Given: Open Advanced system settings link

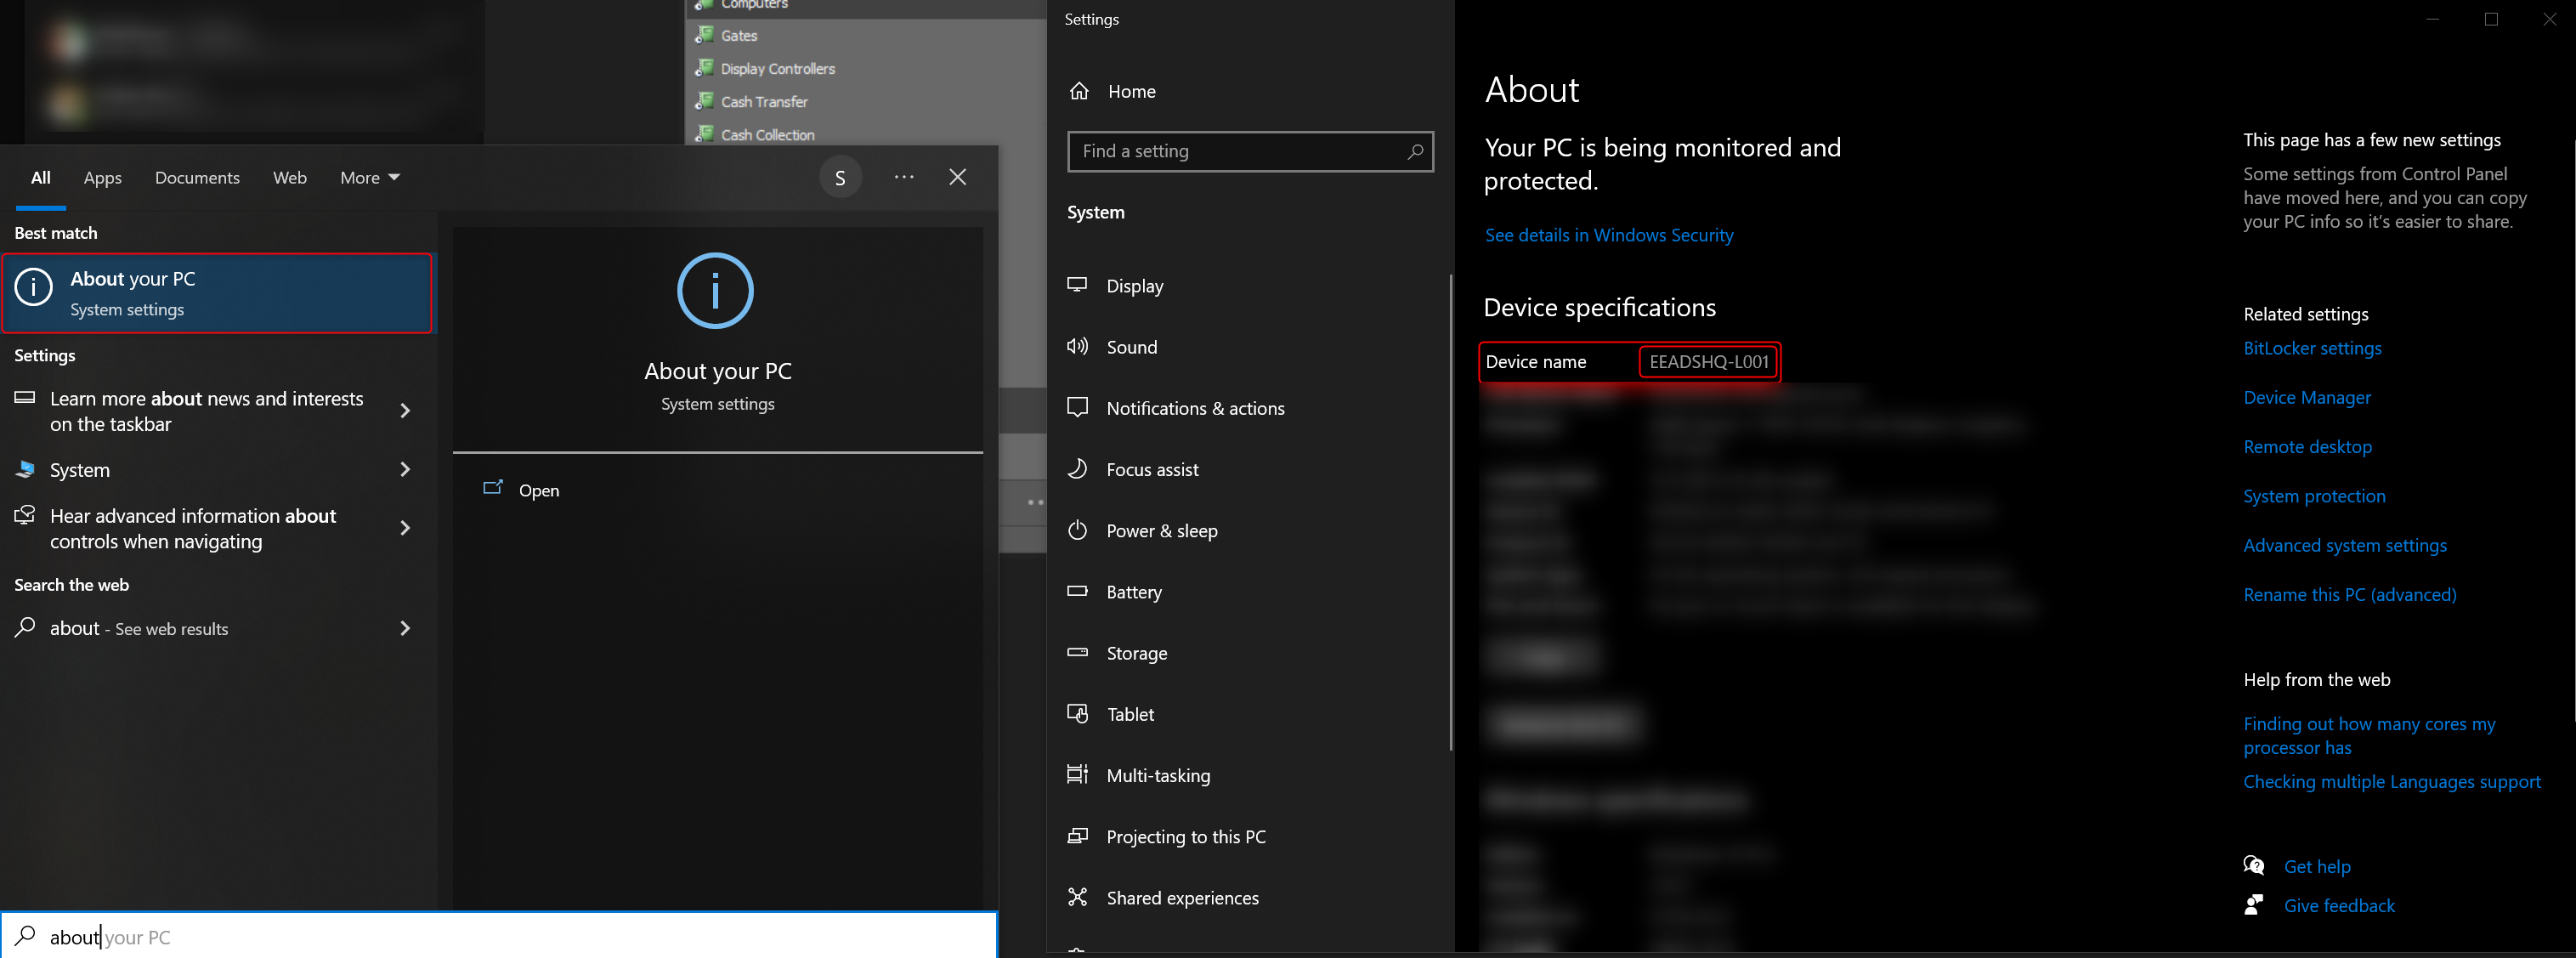Looking at the screenshot, I should click(x=2345, y=545).
